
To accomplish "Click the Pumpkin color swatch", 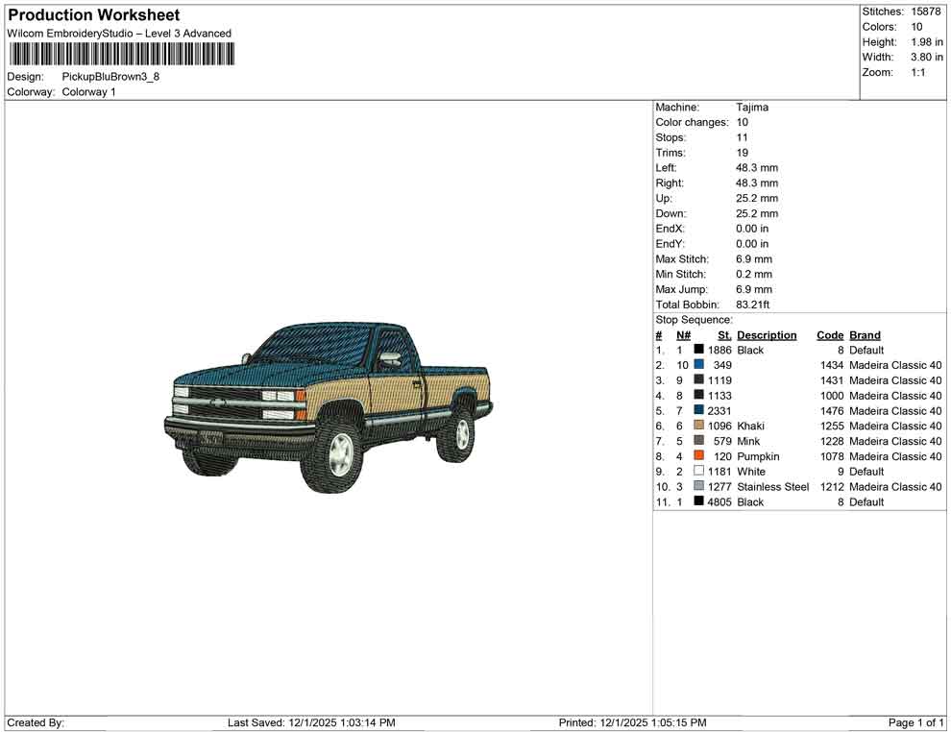I will [697, 456].
